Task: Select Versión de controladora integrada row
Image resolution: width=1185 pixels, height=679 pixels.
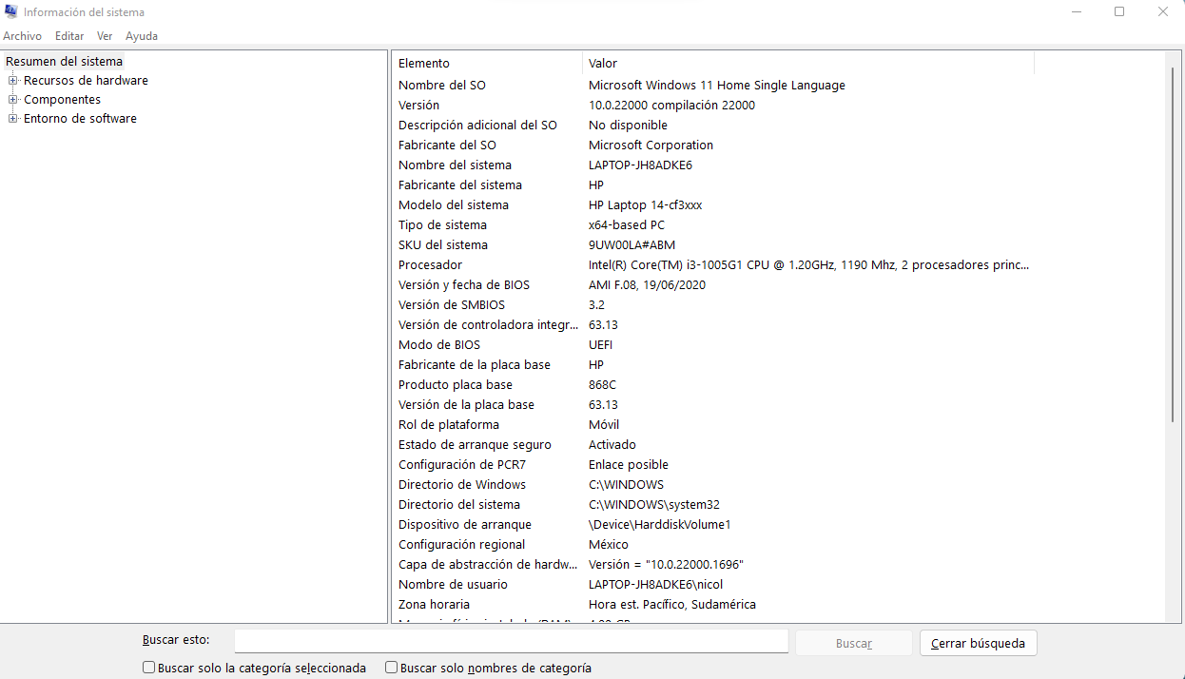Action: point(713,325)
